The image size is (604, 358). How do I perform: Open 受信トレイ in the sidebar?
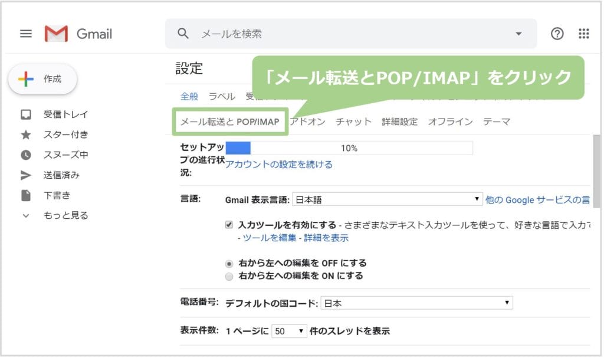pos(66,114)
